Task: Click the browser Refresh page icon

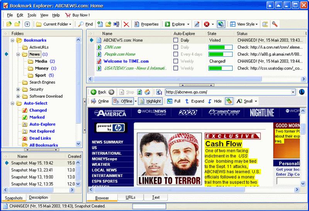Action: click(x=140, y=92)
